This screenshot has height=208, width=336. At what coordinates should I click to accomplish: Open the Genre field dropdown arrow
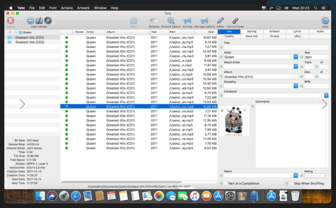(x=295, y=176)
